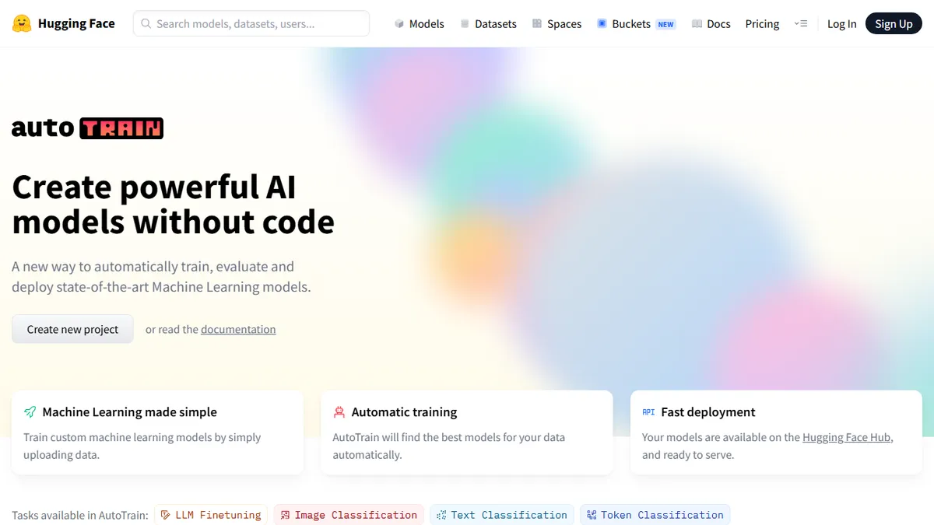Click the Docs book icon
Viewport: 934px width, 525px height.
(697, 23)
